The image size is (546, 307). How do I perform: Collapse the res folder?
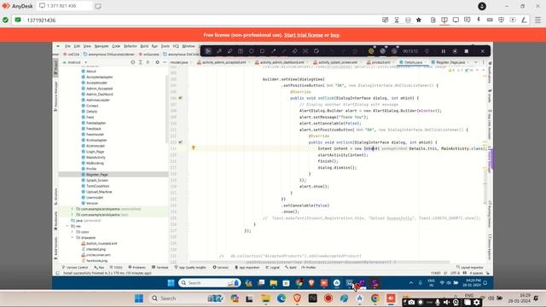(67, 226)
